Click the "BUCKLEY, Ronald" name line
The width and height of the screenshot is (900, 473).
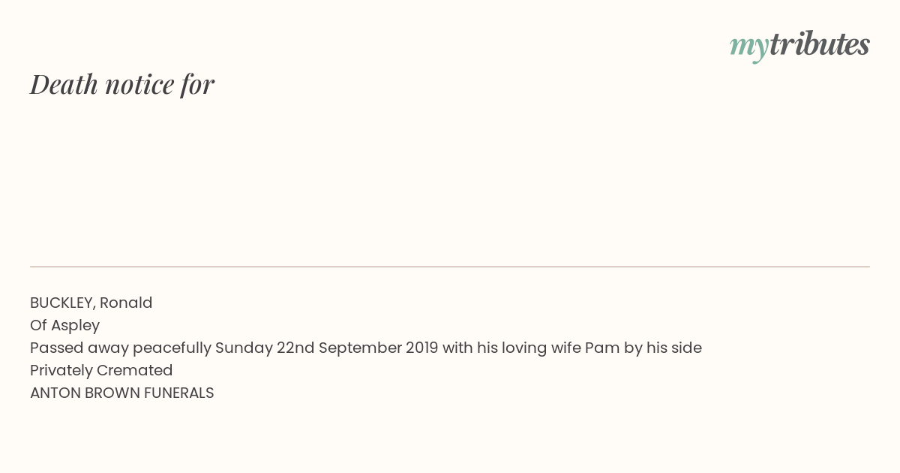[x=91, y=303]
